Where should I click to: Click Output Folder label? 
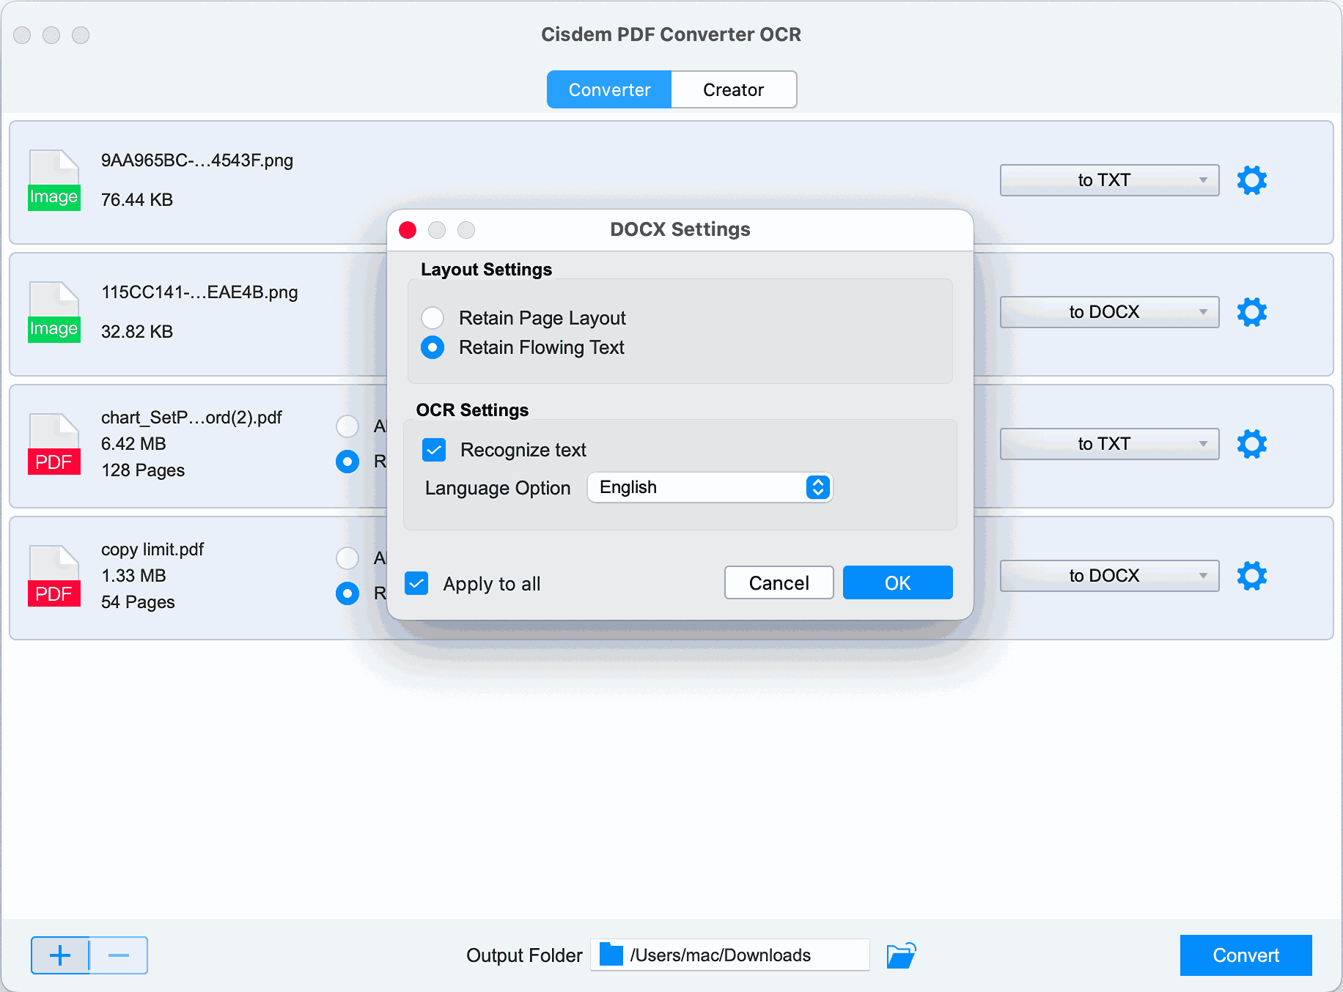524,955
